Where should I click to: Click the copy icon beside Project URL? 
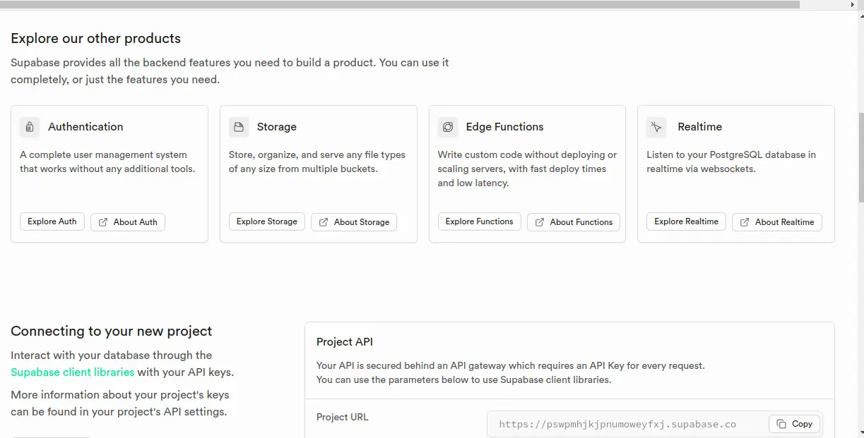tap(781, 424)
